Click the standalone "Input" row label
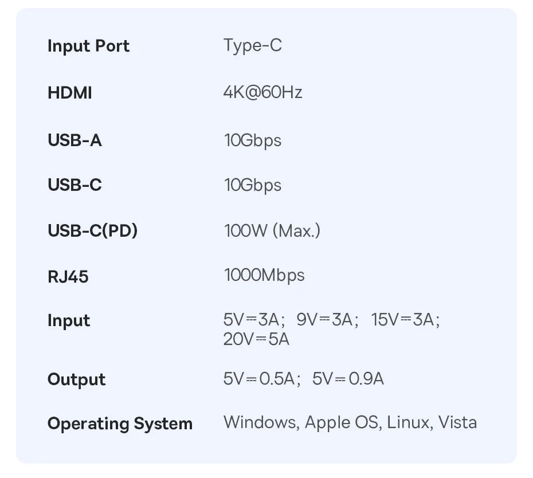533x478 pixels. (69, 321)
